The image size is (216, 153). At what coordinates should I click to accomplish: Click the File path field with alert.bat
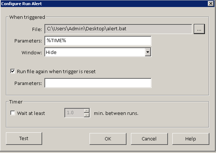click(118, 29)
